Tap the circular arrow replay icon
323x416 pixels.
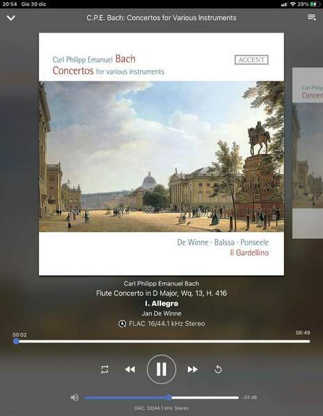tap(218, 370)
